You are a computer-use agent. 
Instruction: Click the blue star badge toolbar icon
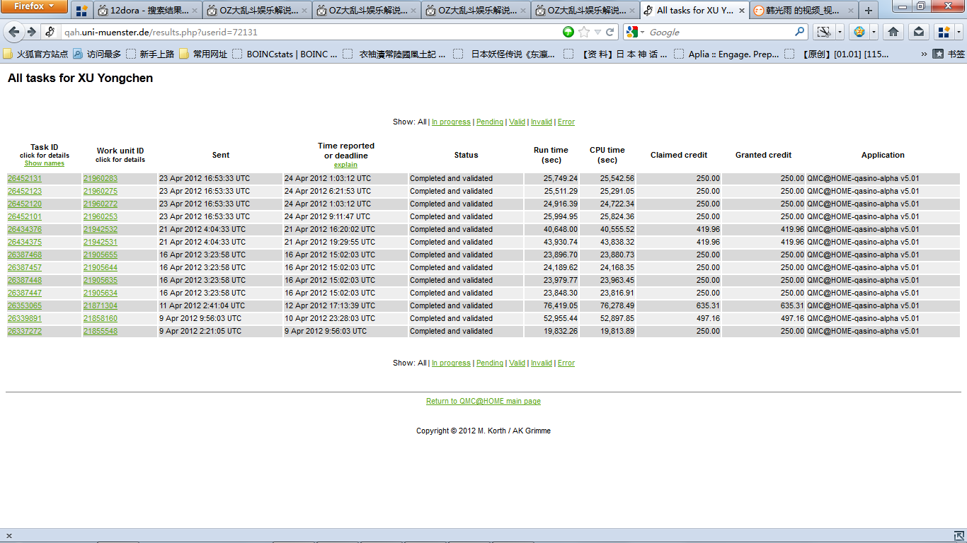pos(859,32)
